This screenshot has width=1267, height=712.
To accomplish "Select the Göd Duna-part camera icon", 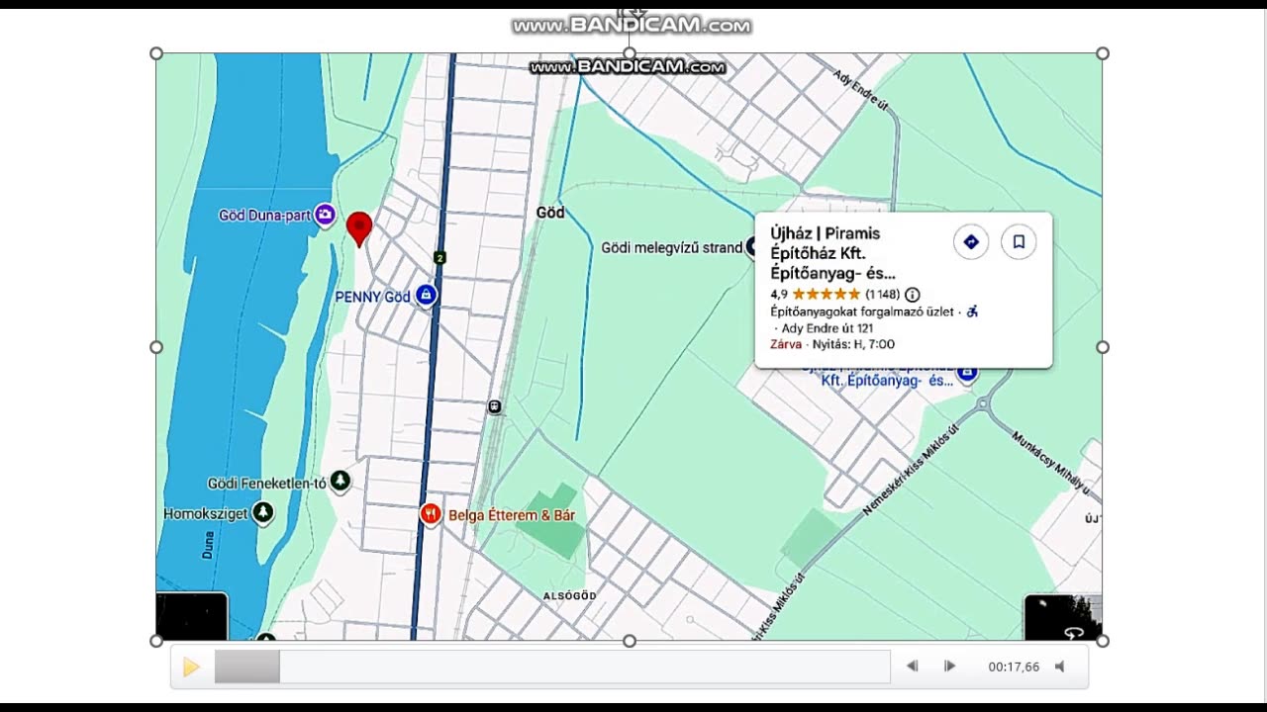I will point(325,215).
